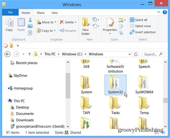
Task: Click file list scroll up arrow
Action: coord(165,62)
